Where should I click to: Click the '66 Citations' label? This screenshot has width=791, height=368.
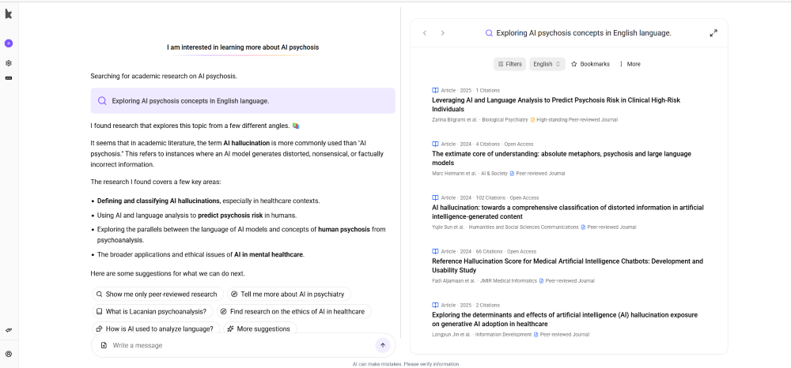pos(490,251)
